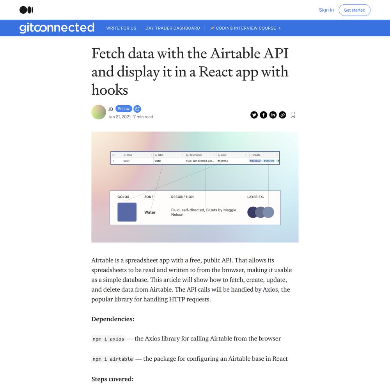
Task: Click the 'Steps covered:' heading
Action: coord(112,379)
